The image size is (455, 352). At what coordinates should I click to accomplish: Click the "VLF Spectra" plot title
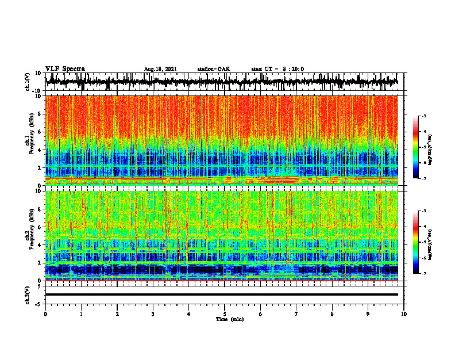pos(65,69)
